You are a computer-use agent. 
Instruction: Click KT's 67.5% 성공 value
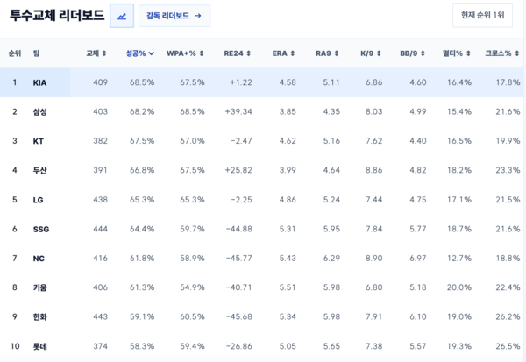142,141
